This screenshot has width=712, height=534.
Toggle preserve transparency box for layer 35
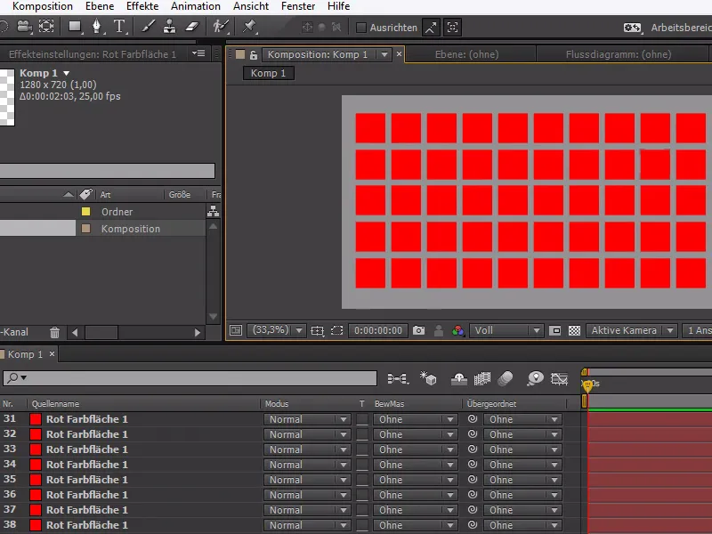362,480
